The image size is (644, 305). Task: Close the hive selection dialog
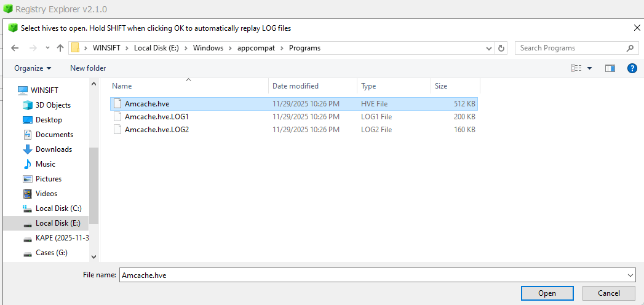pos(636,28)
